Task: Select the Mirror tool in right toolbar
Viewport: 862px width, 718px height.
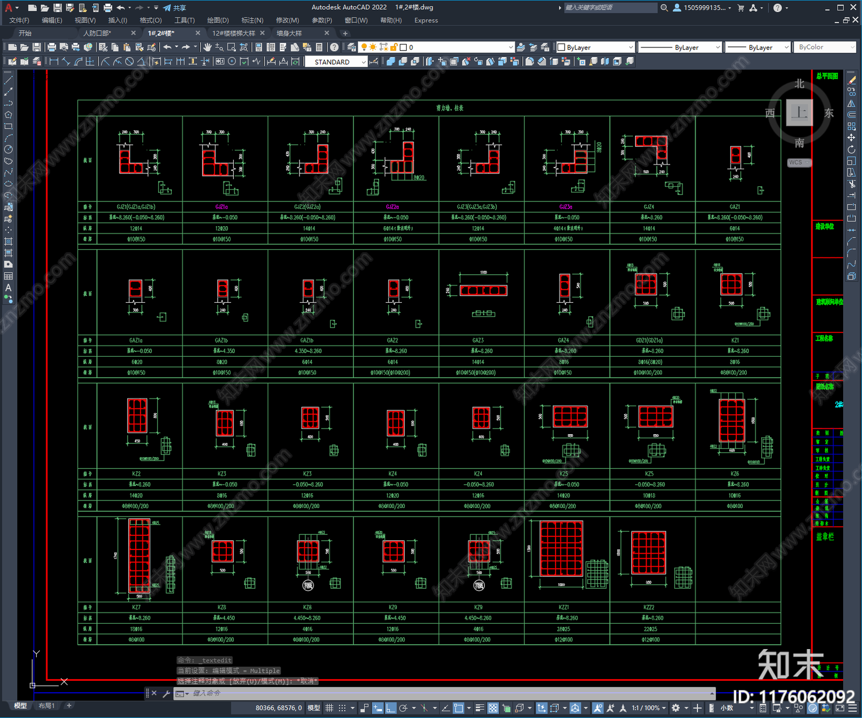Action: [852, 103]
